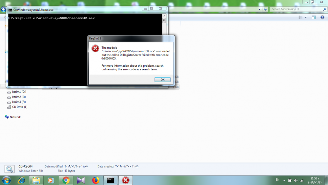
Task: Switch to RegSvr32 error taskbar button
Action: point(126,180)
